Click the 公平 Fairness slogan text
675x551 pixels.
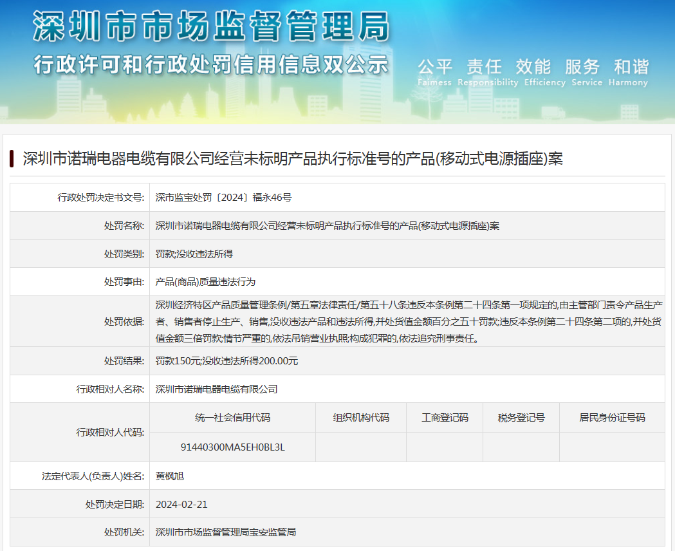click(435, 72)
